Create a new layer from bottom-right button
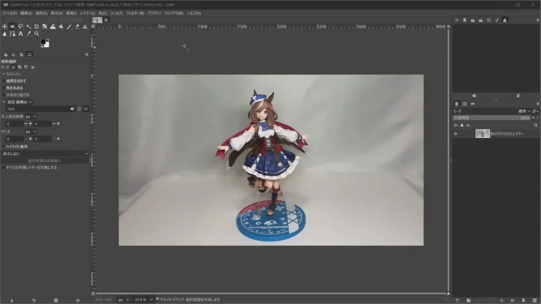 tap(458, 300)
